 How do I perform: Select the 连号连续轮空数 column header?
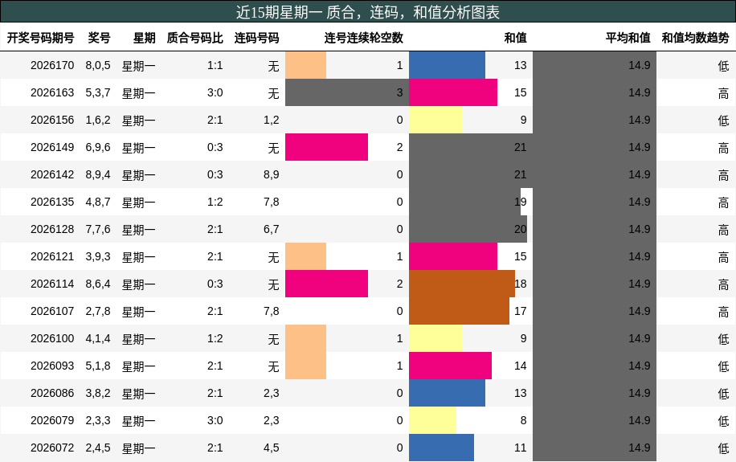[364, 38]
